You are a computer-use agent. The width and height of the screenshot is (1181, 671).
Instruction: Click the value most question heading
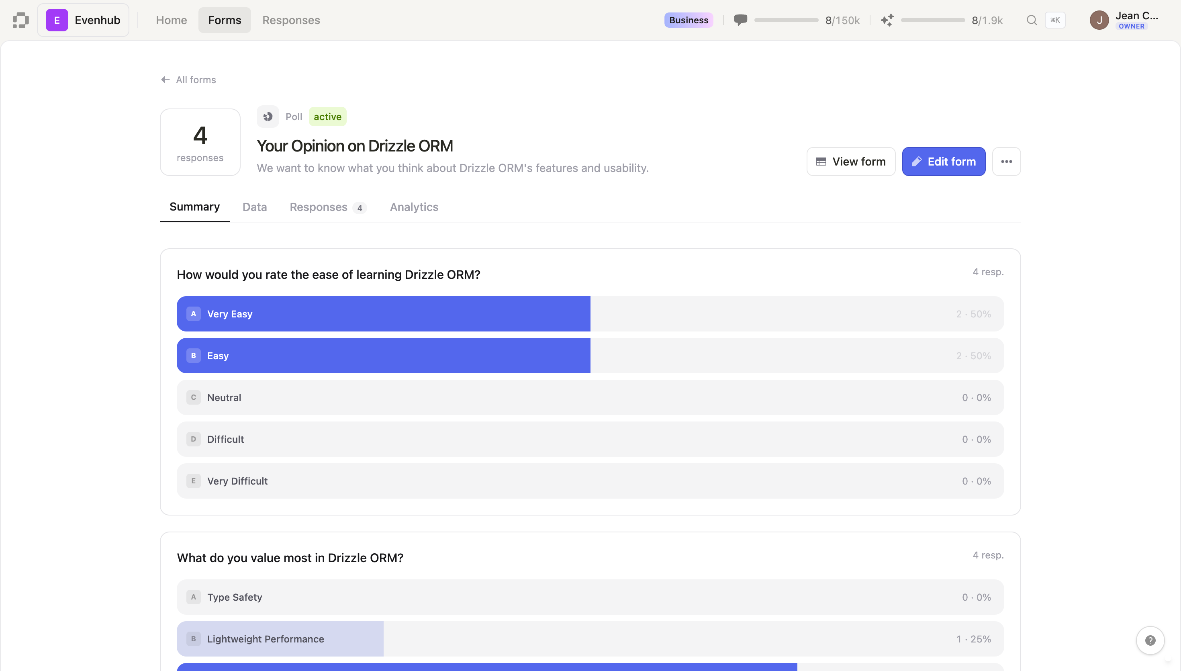pyautogui.click(x=290, y=558)
